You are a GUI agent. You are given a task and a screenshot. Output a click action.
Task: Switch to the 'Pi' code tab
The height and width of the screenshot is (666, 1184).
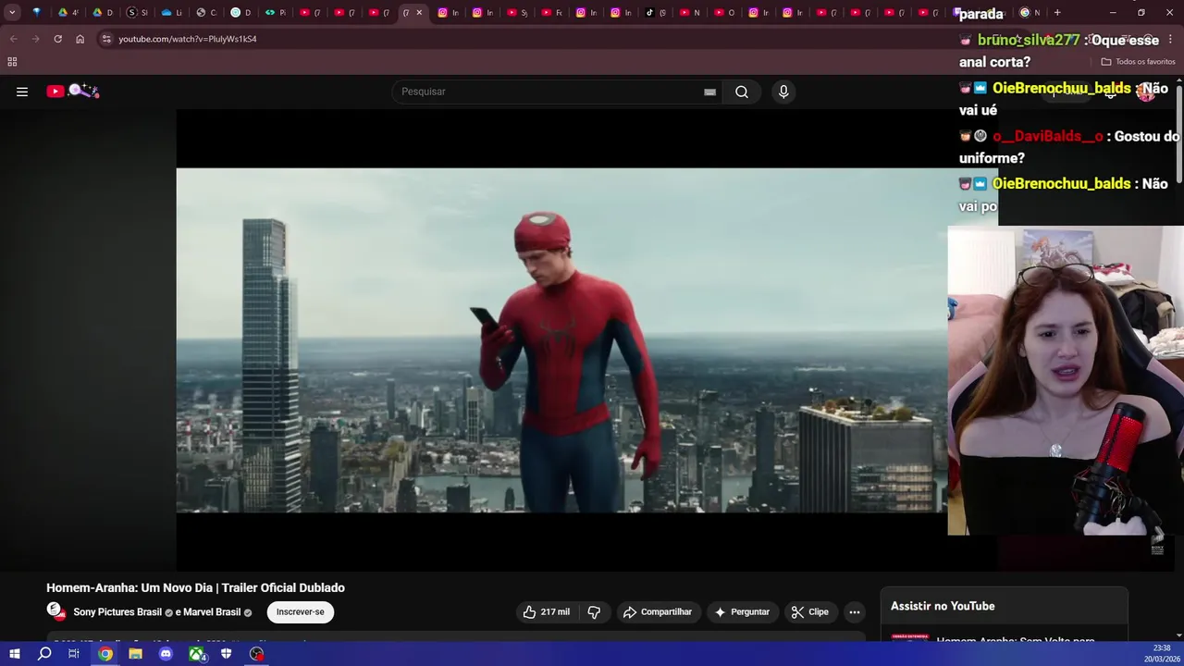coord(275,13)
